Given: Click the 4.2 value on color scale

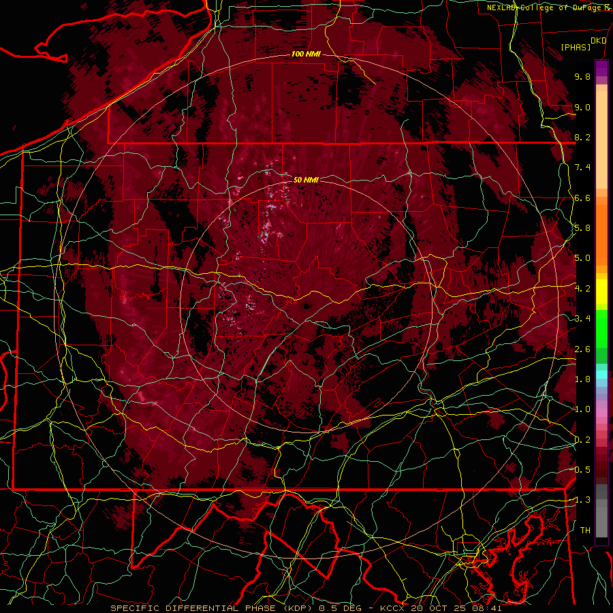Looking at the screenshot, I should pyautogui.click(x=582, y=289).
